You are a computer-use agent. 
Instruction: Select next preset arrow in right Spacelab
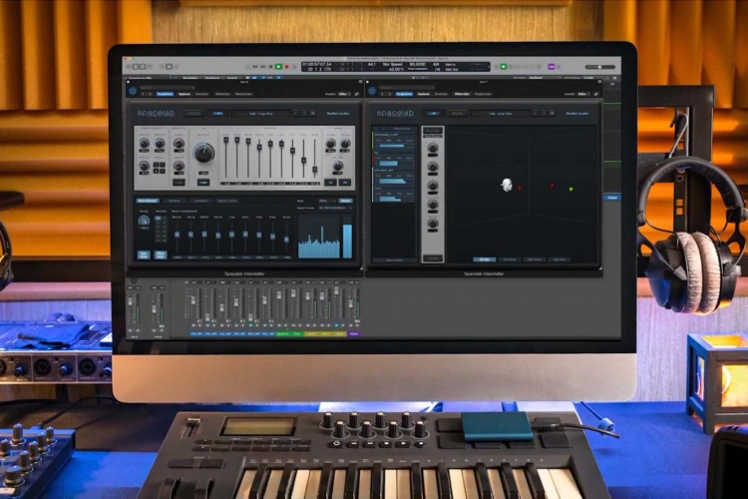[x=544, y=113]
